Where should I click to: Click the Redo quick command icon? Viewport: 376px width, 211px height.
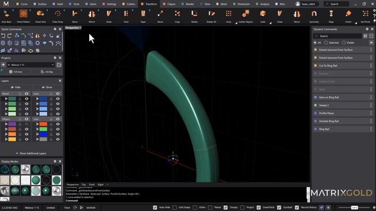9,36
